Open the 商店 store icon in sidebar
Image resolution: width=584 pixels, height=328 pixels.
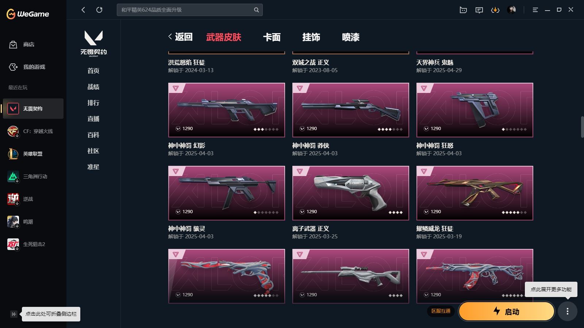pos(13,44)
